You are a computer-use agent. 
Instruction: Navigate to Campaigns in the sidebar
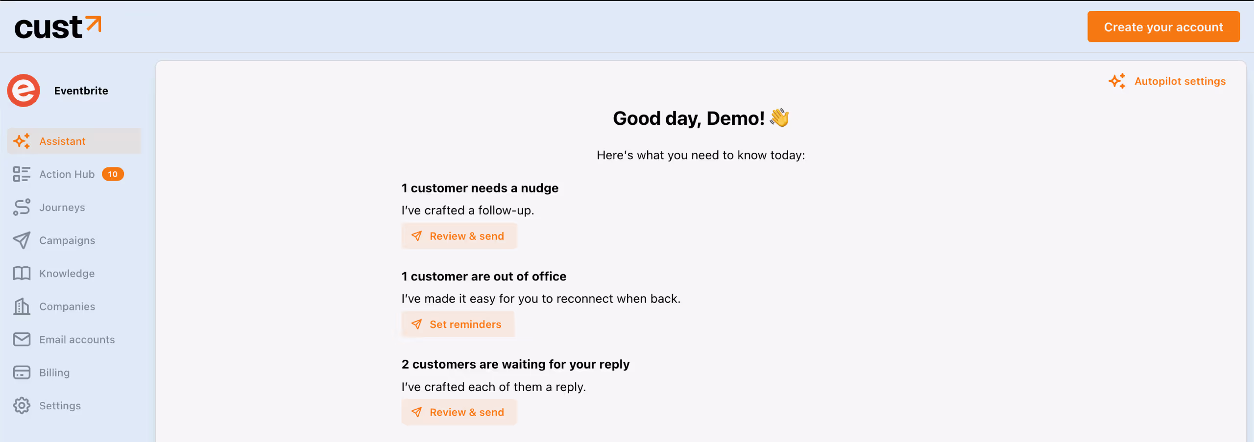click(67, 240)
